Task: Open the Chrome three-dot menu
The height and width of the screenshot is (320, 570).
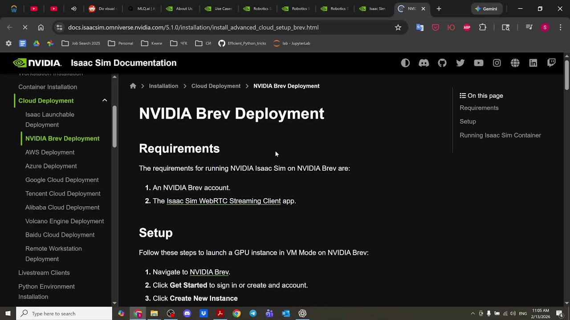Action: (560, 28)
